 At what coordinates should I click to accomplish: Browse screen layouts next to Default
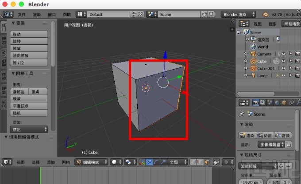pos(81,14)
